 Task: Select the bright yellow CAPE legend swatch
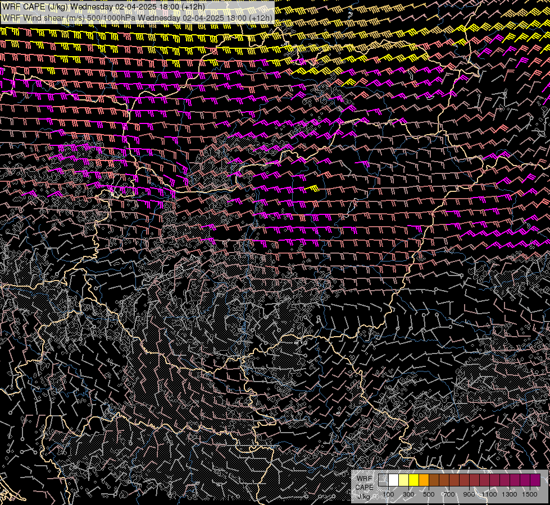[414, 480]
